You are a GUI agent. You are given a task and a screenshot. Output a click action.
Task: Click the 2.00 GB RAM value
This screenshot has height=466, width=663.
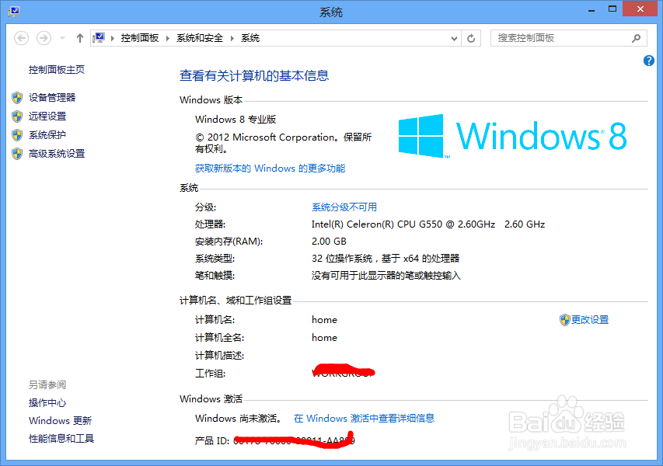click(x=329, y=242)
